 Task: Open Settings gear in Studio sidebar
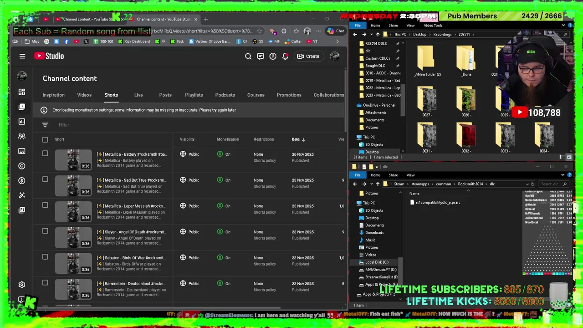22,285
